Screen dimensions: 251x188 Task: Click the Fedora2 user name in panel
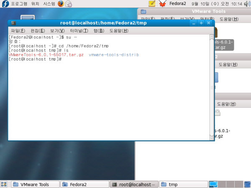[178, 3]
